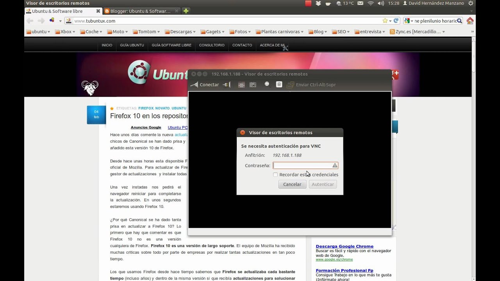Click the Cancelar button
This screenshot has height=281, width=500.
coord(292,184)
